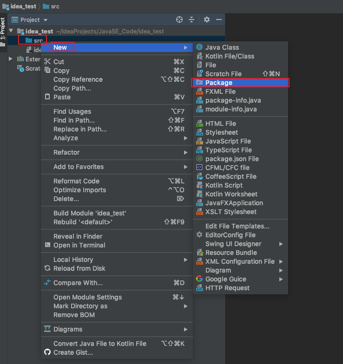Click the Scratch File icon

coord(199,73)
